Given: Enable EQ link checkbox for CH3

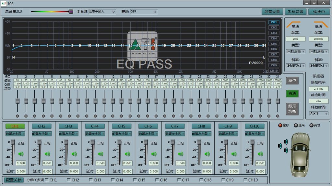Looking at the screenshot, I should (91, 180).
